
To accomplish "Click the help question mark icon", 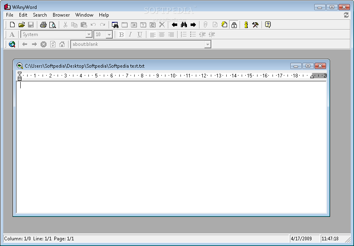I will [x=268, y=24].
